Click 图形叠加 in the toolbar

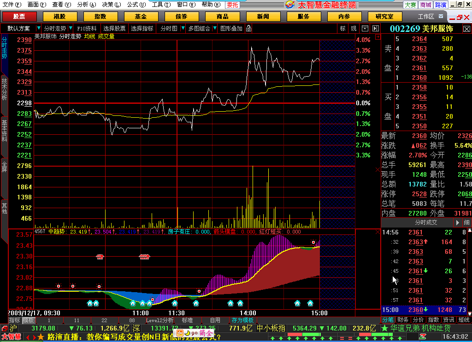coord(231,28)
